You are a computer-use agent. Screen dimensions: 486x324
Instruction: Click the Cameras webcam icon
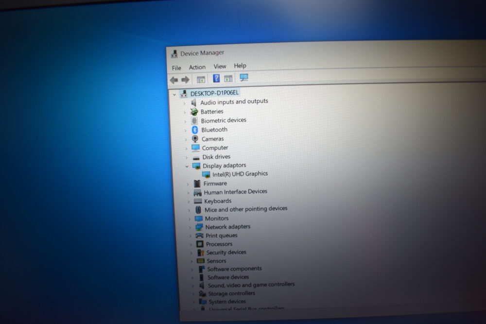195,139
